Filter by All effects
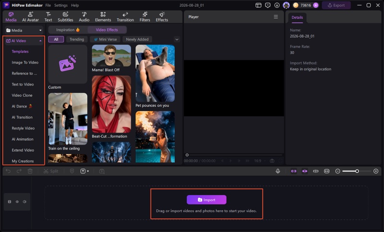Screen dimensions: 384x232 point(56,39)
